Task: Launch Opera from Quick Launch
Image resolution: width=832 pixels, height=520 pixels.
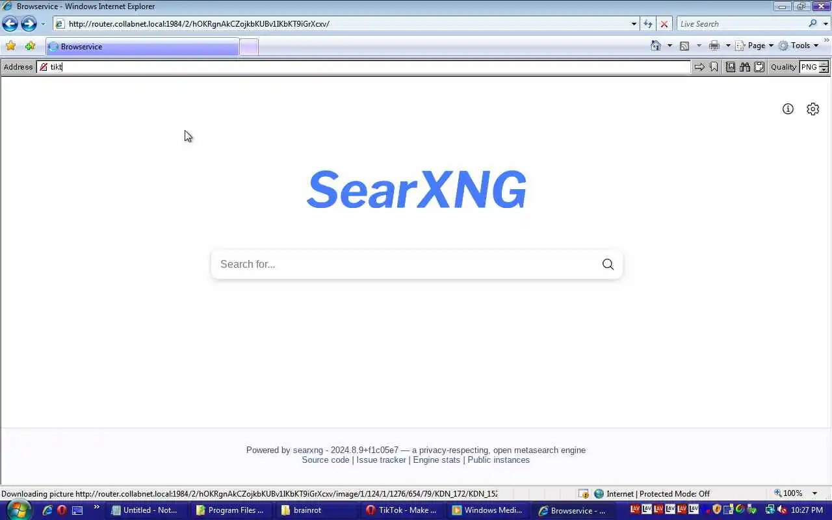Action: (62, 510)
